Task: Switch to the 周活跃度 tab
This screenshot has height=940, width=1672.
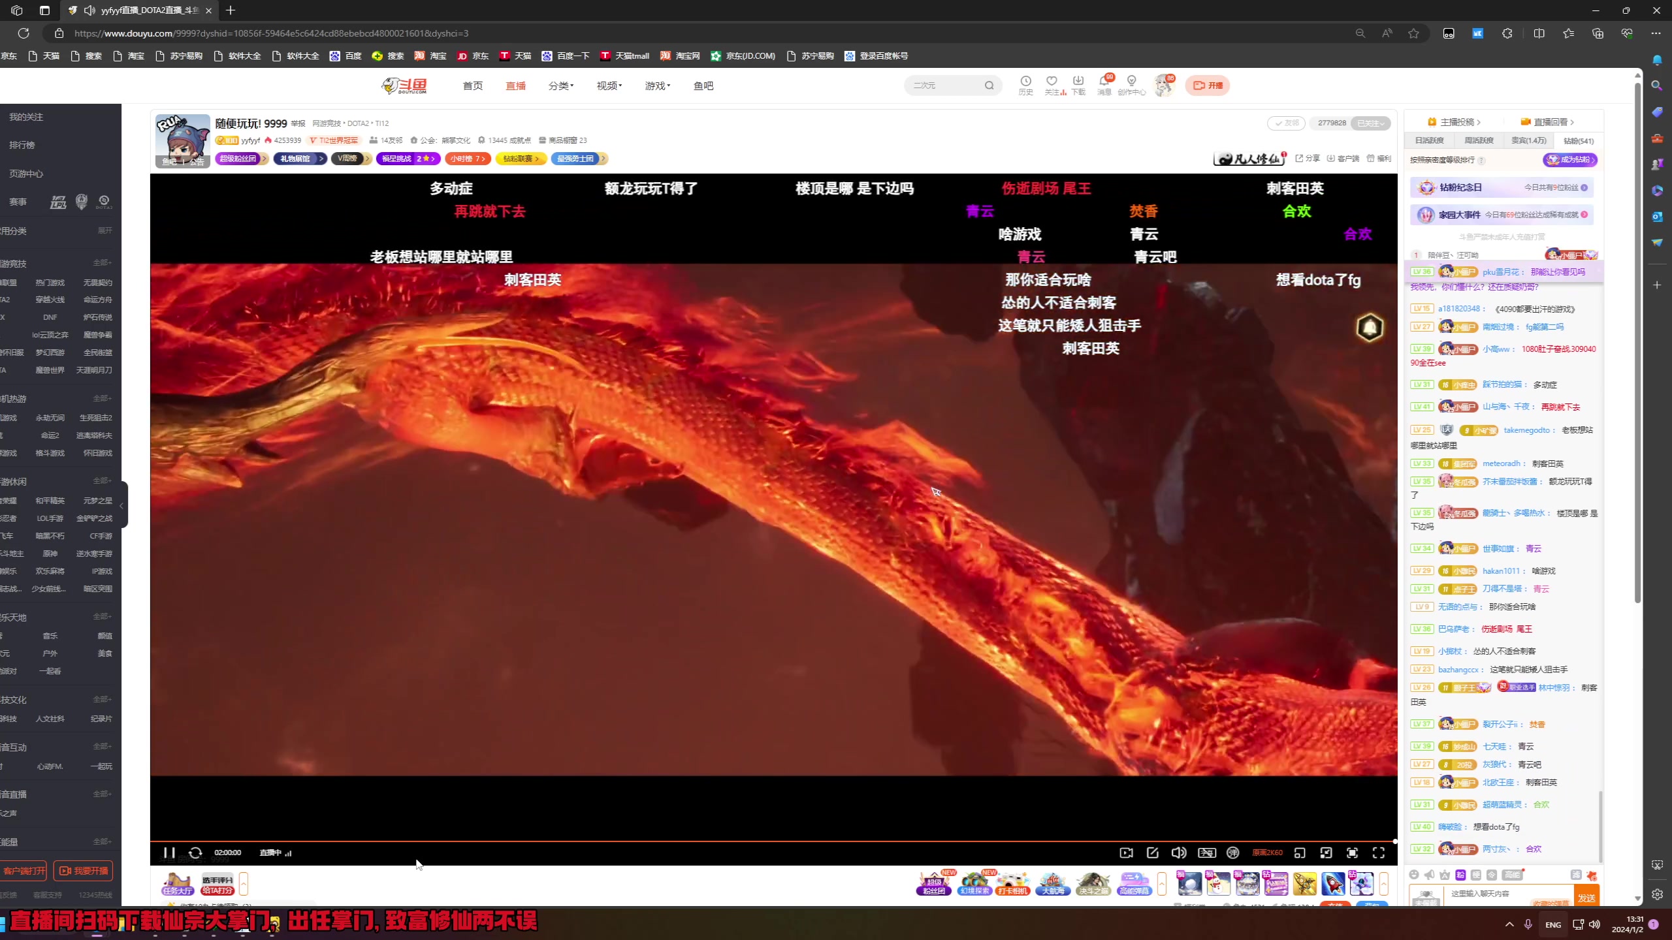Action: pos(1479,140)
